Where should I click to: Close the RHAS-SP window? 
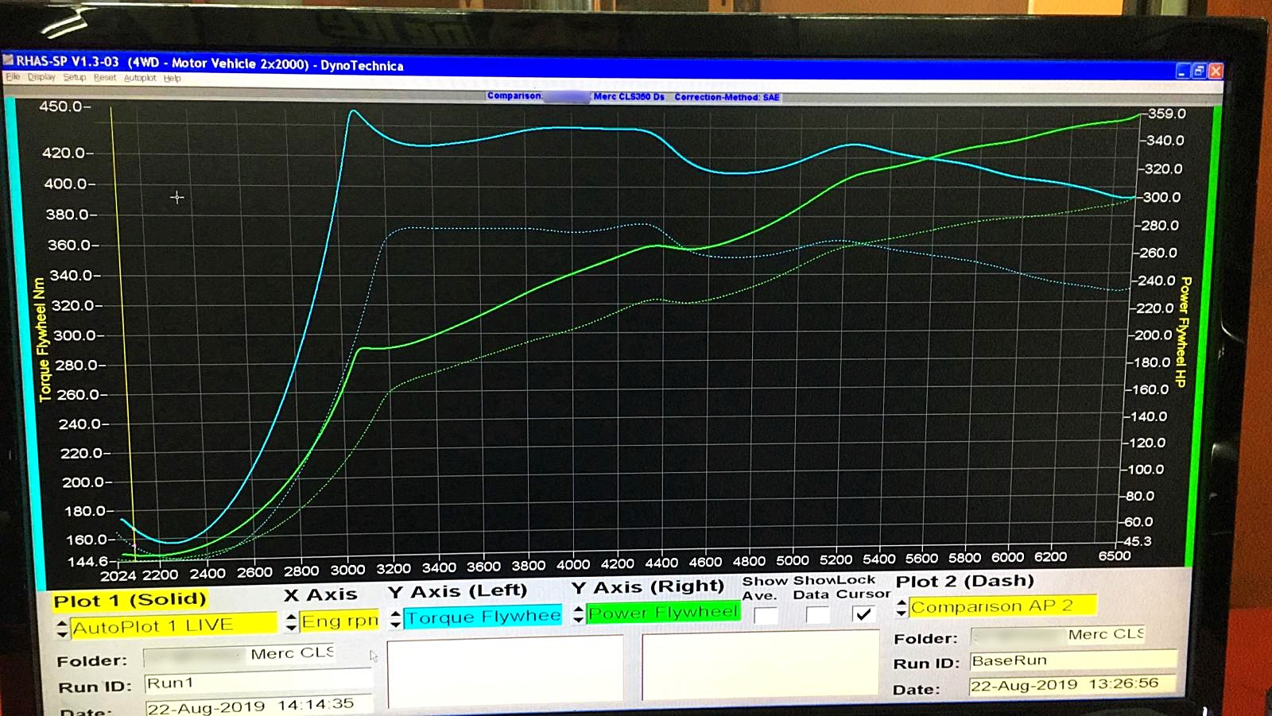(1216, 71)
